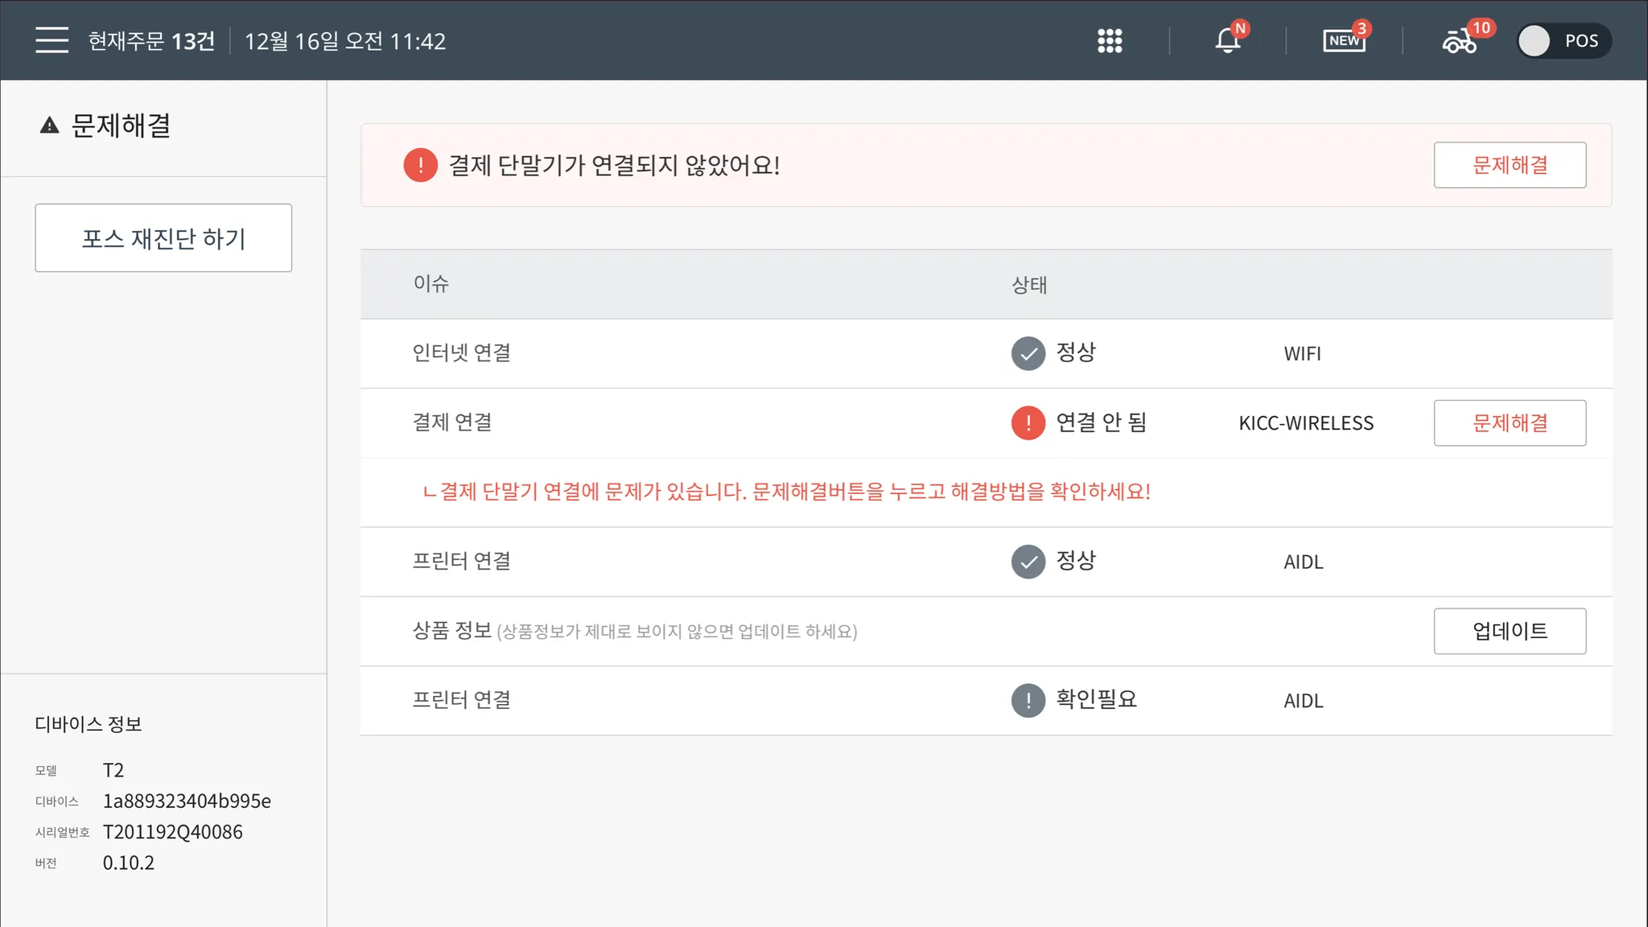The height and width of the screenshot is (927, 1648).
Task: Click 인터넷 연결 정상 checkmark icon
Action: pos(1028,353)
